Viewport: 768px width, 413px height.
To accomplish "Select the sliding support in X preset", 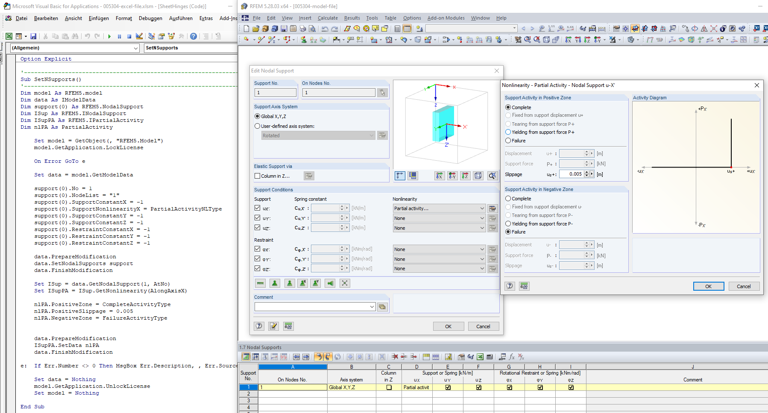I will click(x=302, y=283).
